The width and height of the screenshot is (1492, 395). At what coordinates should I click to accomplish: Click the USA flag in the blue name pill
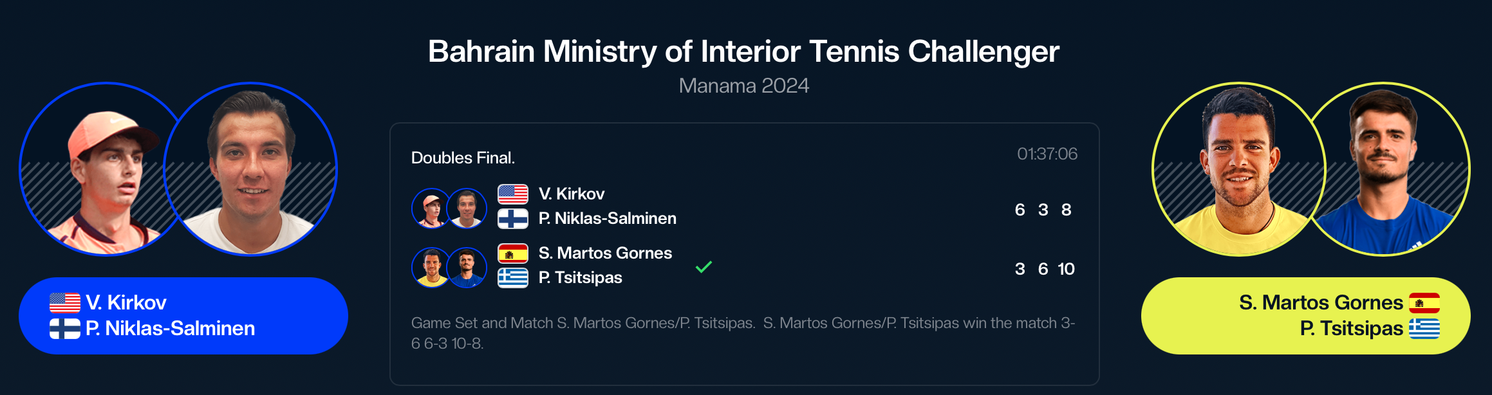point(65,302)
